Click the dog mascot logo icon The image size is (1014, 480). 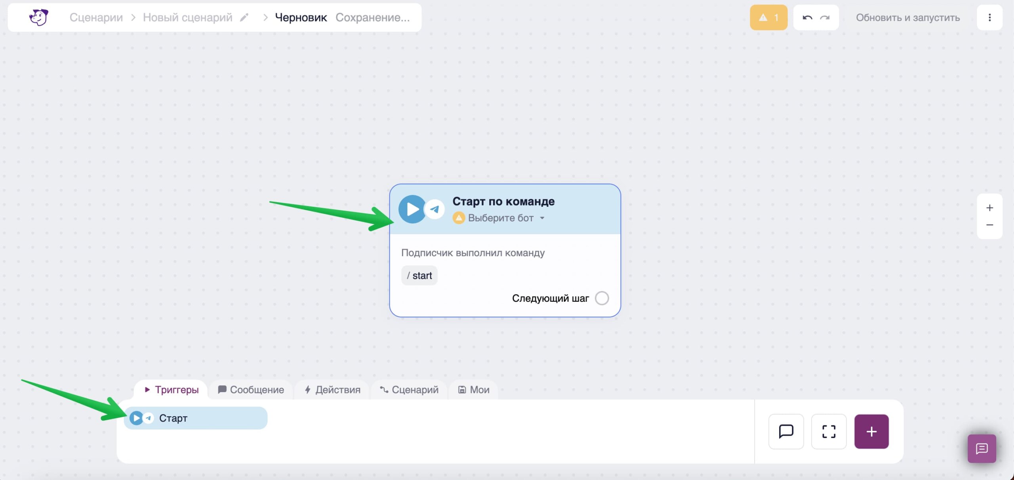(x=38, y=17)
